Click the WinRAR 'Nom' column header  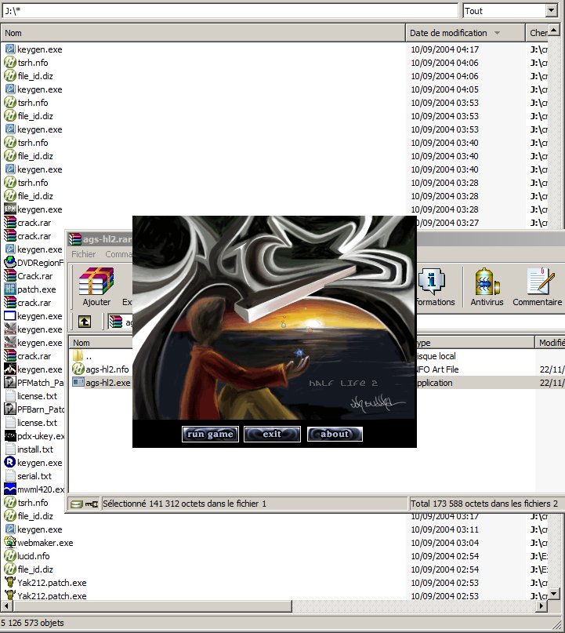tap(101, 343)
